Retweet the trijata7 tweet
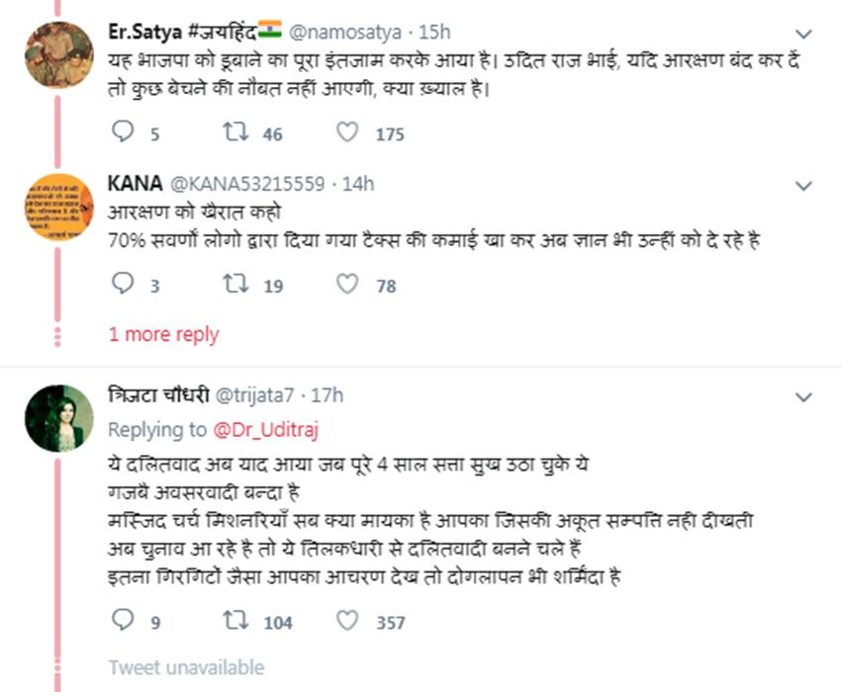841x692 pixels. click(x=235, y=621)
